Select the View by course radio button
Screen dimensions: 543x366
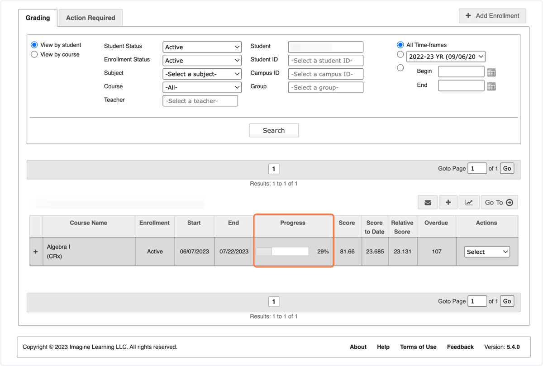pos(34,54)
